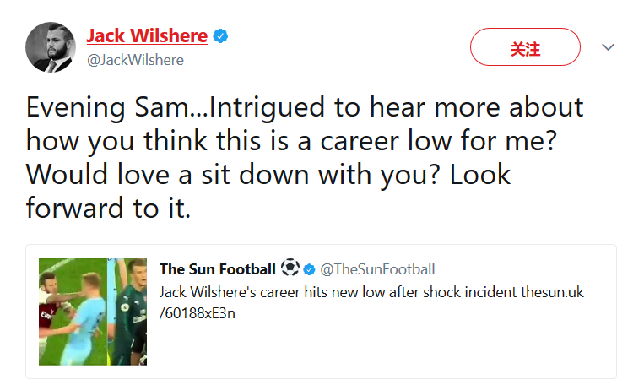The image size is (644, 385).
Task: Open the right photo of the goalkeeper
Action: [130, 311]
